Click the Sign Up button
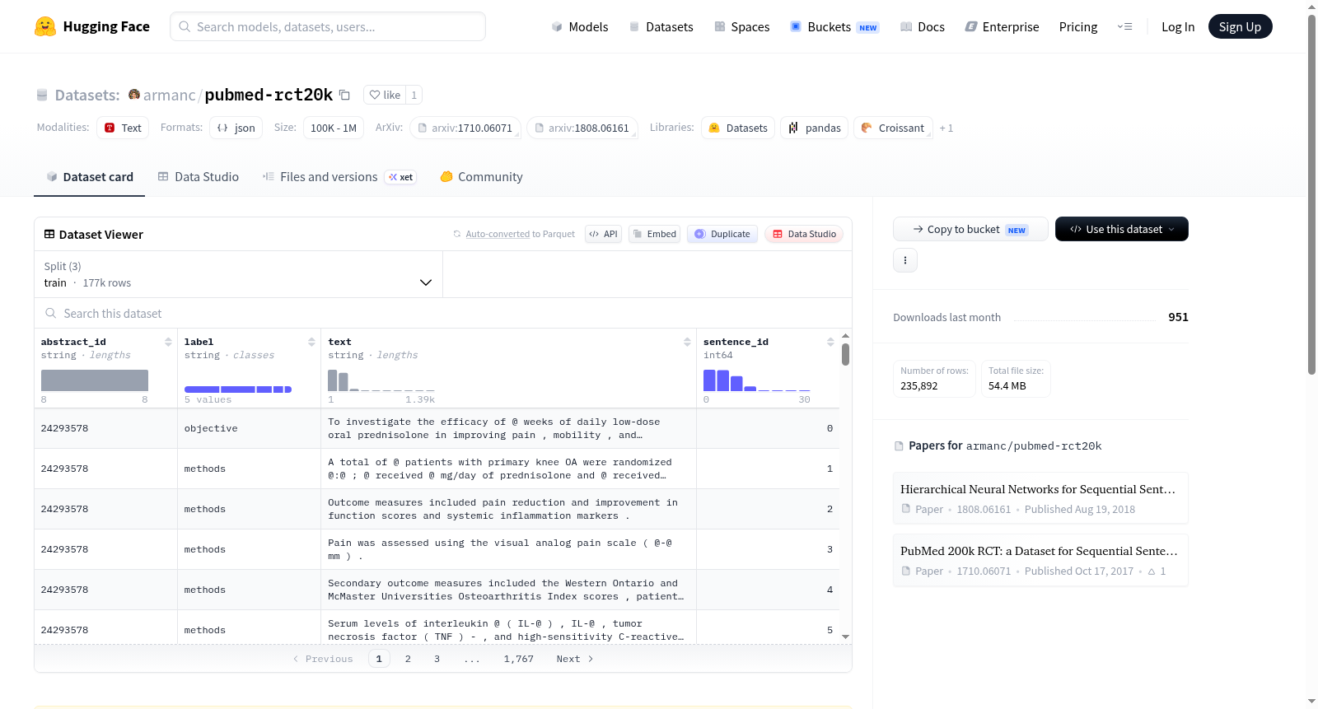 (1240, 27)
